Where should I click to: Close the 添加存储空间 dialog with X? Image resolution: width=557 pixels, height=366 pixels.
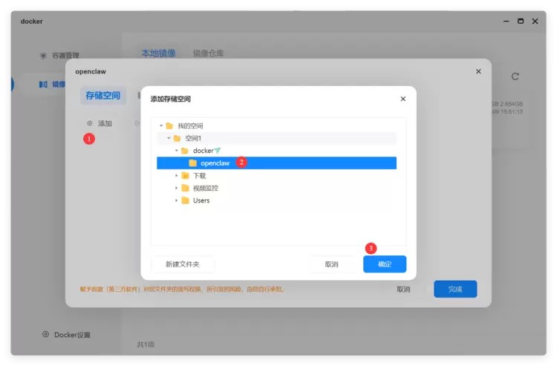tap(403, 99)
